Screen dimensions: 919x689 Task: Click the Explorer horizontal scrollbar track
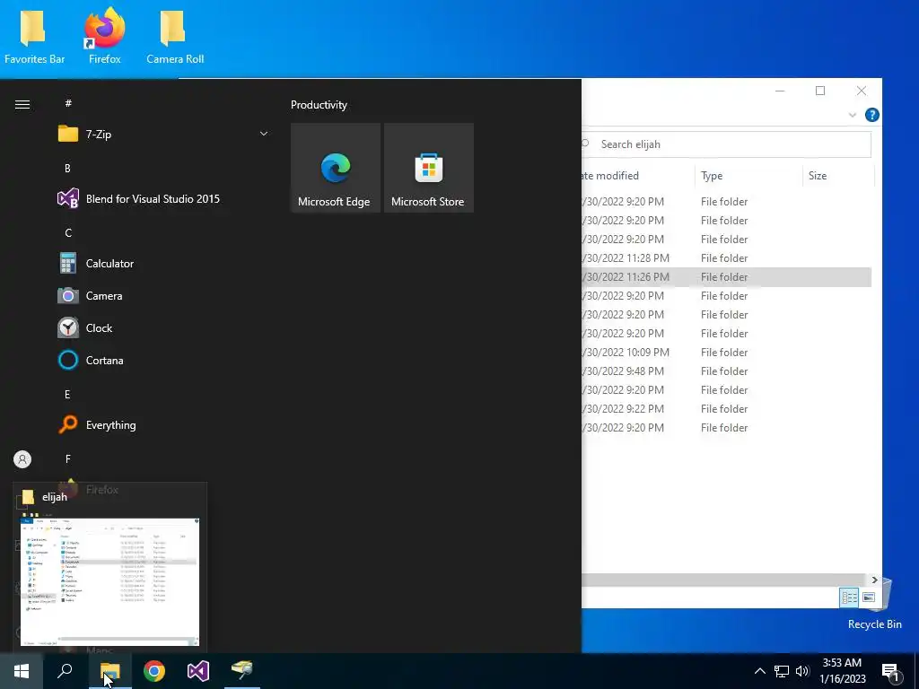(x=724, y=580)
